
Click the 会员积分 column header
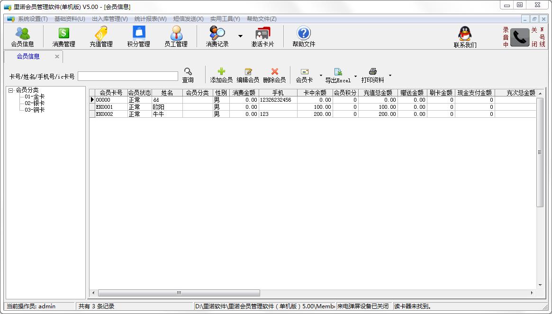pos(346,93)
